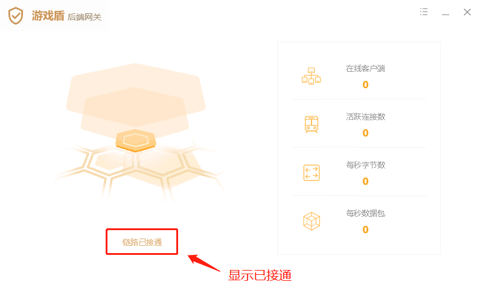Click the online clients network icon
483x302 pixels.
click(x=311, y=76)
